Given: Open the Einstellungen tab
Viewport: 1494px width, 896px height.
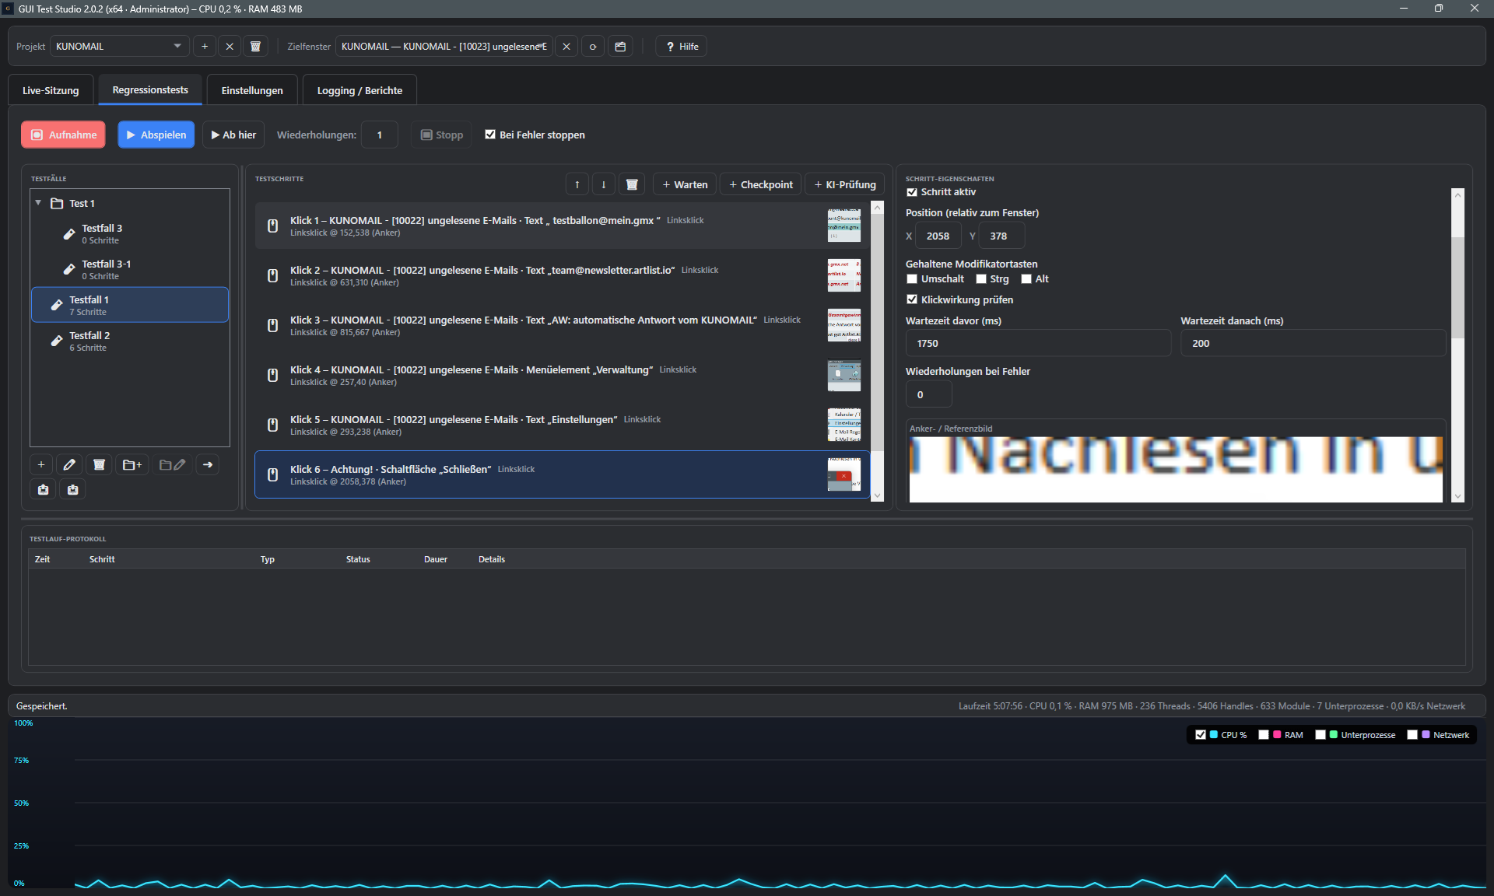Looking at the screenshot, I should (252, 90).
